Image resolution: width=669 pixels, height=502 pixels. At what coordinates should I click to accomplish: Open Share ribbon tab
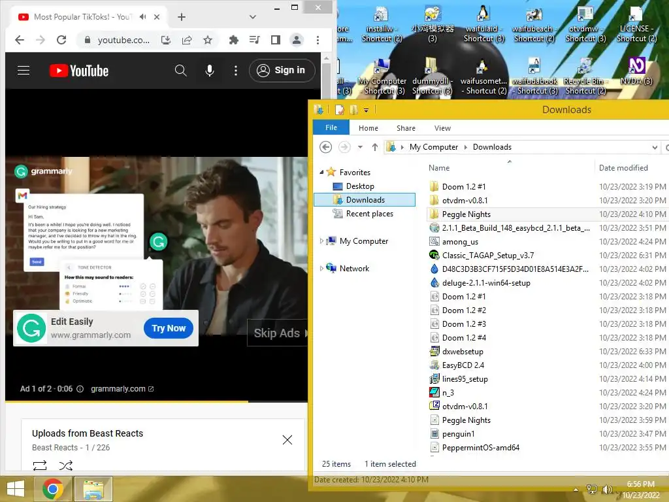pyautogui.click(x=406, y=128)
